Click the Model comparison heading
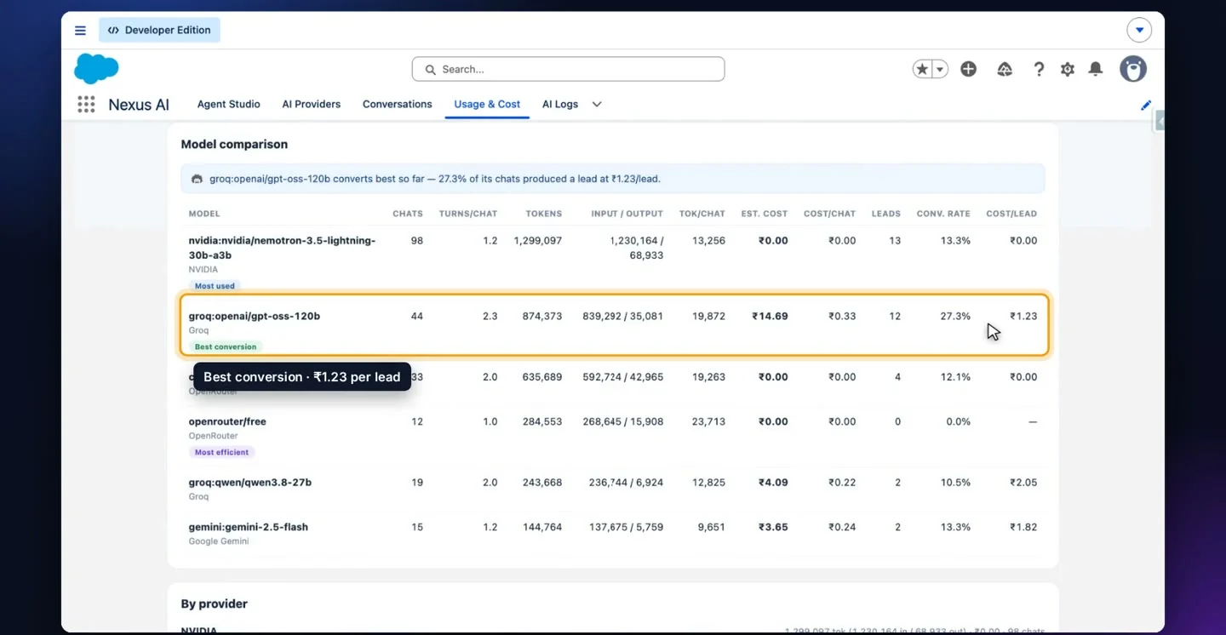The image size is (1226, 635). pos(234,145)
